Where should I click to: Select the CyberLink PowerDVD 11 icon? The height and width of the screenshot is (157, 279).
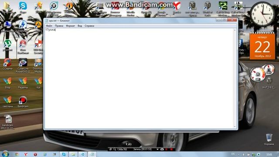pos(23,65)
